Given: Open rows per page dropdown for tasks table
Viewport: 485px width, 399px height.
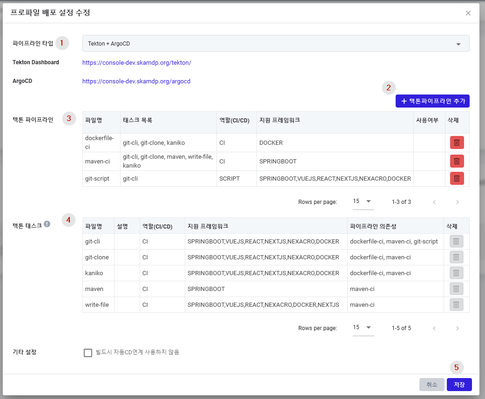Looking at the screenshot, I should (363, 328).
